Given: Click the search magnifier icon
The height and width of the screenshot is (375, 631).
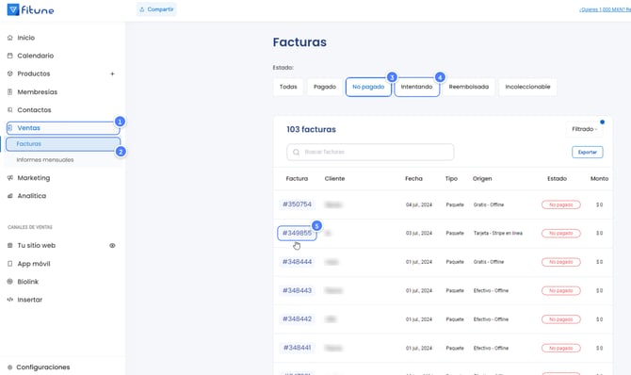Looking at the screenshot, I should pyautogui.click(x=296, y=153).
